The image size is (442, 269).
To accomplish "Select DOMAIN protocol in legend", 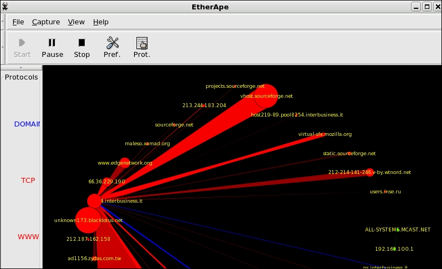I will tap(27, 124).
